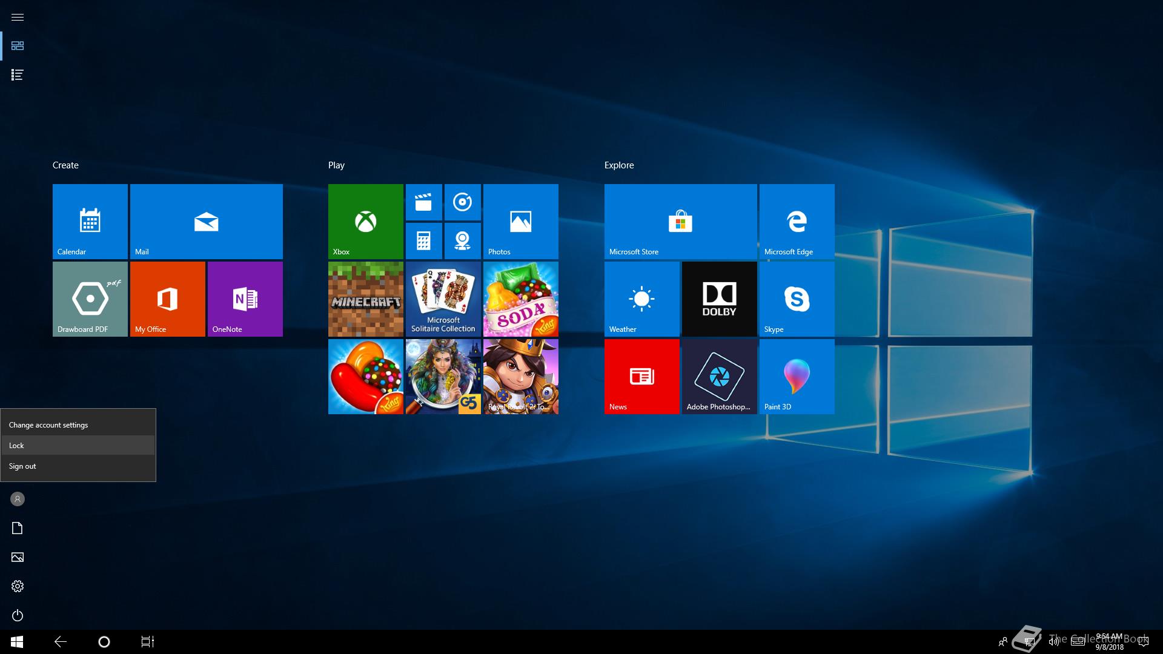Launch the Skype tile
This screenshot has height=654, width=1163.
point(797,299)
